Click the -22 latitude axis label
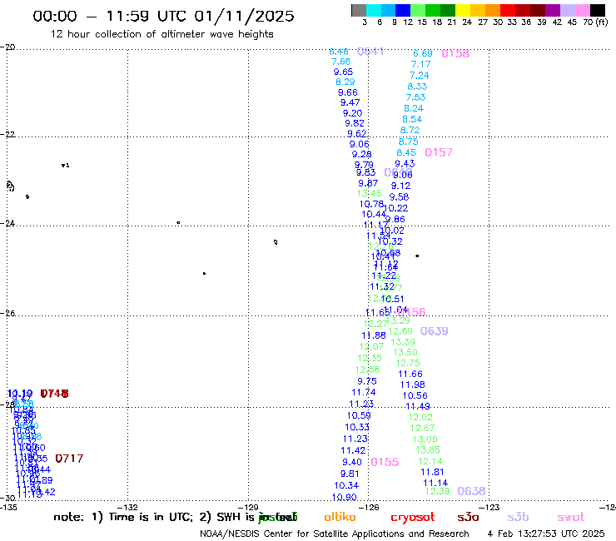The width and height of the screenshot is (616, 541). 7,134
